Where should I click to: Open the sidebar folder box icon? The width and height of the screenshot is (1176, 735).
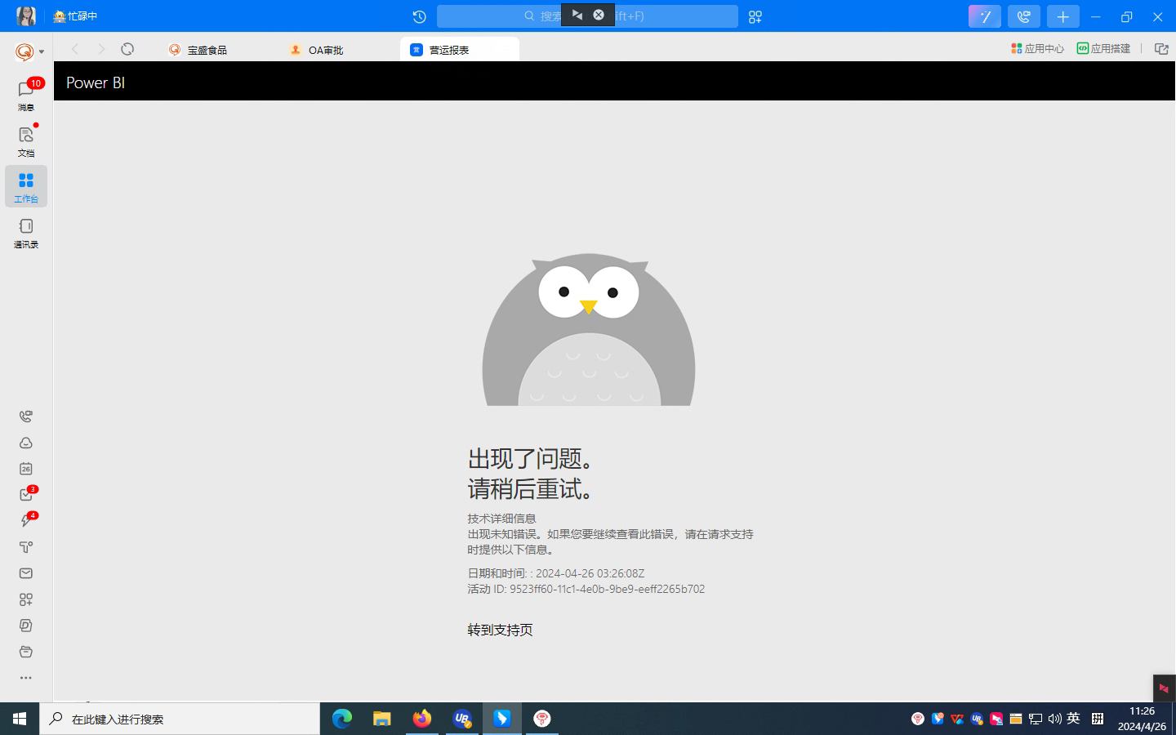pos(26,652)
